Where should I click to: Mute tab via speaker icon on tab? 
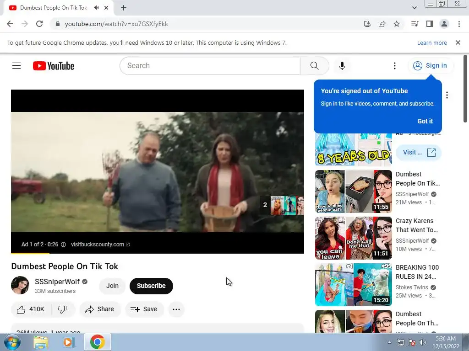tap(96, 8)
